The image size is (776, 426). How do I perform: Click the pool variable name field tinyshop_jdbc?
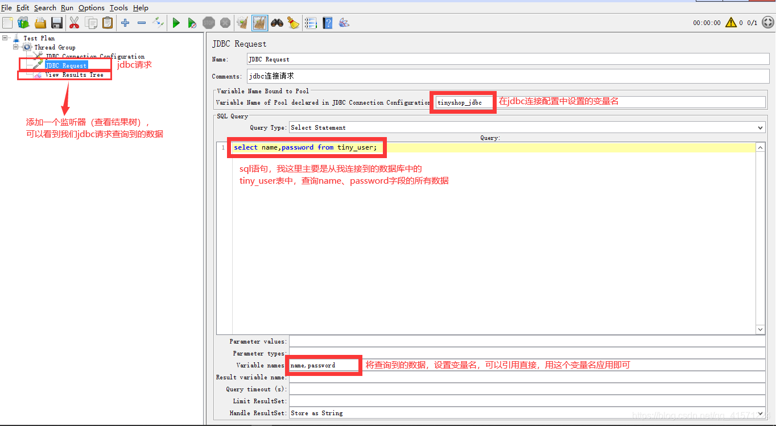click(600, 102)
